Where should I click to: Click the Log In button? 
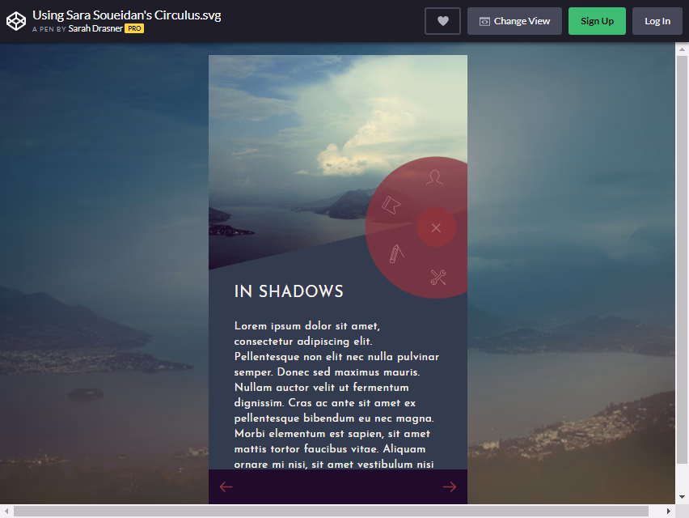[x=657, y=21]
